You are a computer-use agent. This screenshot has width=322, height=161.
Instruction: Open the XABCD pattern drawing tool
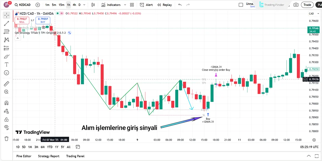tap(7, 40)
